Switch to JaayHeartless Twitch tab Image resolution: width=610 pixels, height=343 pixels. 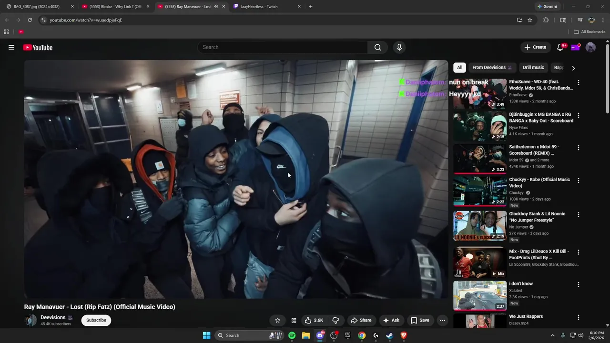[x=267, y=7]
